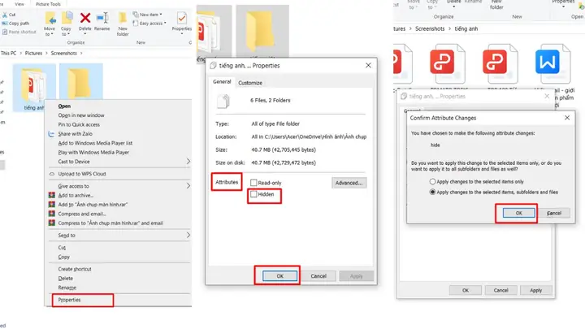The image size is (585, 329).
Task: Open the View ribbon tab
Action: tap(19, 4)
